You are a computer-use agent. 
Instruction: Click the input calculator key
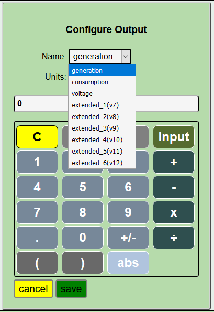tap(174, 137)
